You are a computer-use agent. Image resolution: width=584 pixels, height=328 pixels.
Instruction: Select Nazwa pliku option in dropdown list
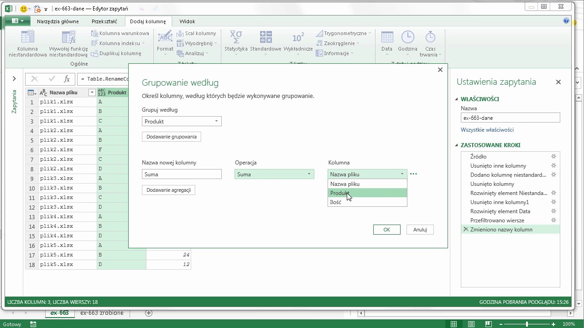tap(367, 184)
